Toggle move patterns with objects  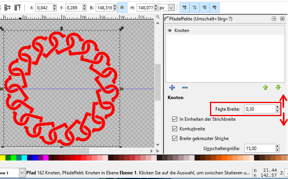pyautogui.click(x=214, y=8)
